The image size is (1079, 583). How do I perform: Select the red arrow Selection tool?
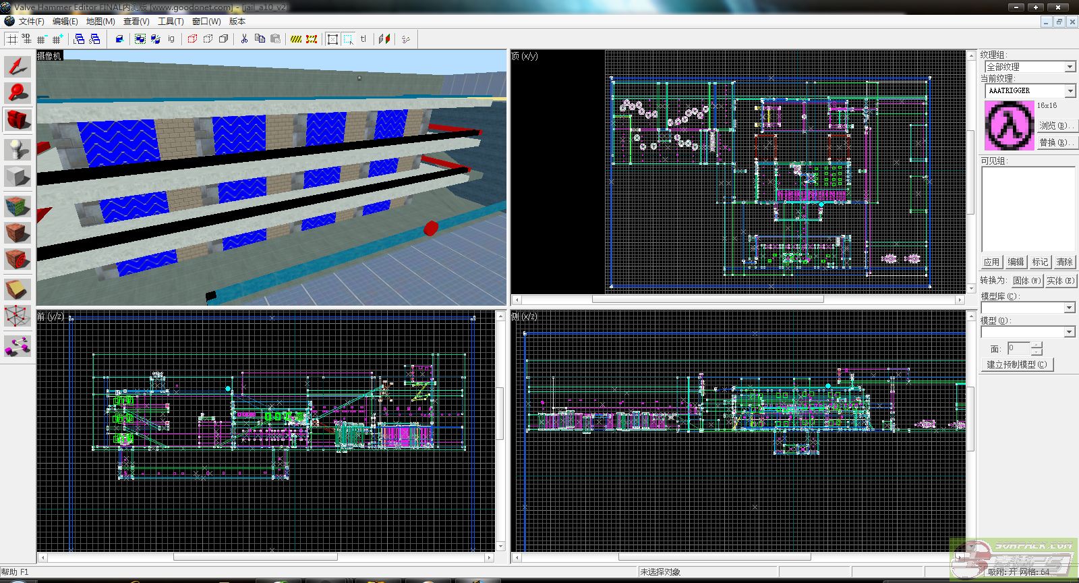[x=18, y=66]
